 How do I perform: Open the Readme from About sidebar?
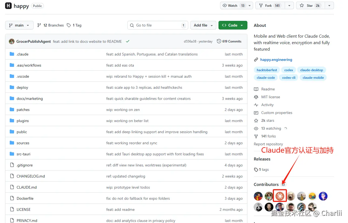(268, 89)
